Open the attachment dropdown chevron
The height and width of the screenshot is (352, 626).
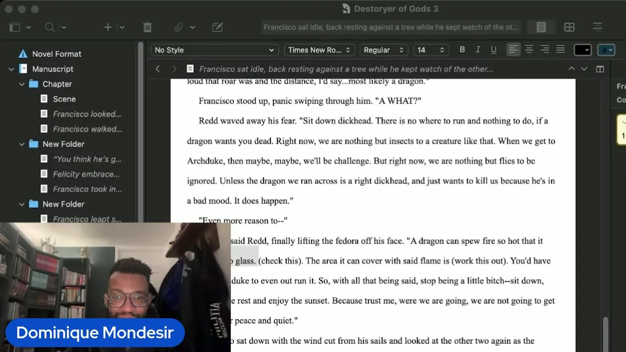click(193, 27)
